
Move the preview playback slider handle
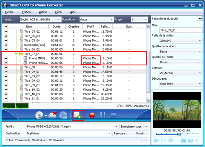pyautogui.click(x=179, y=134)
